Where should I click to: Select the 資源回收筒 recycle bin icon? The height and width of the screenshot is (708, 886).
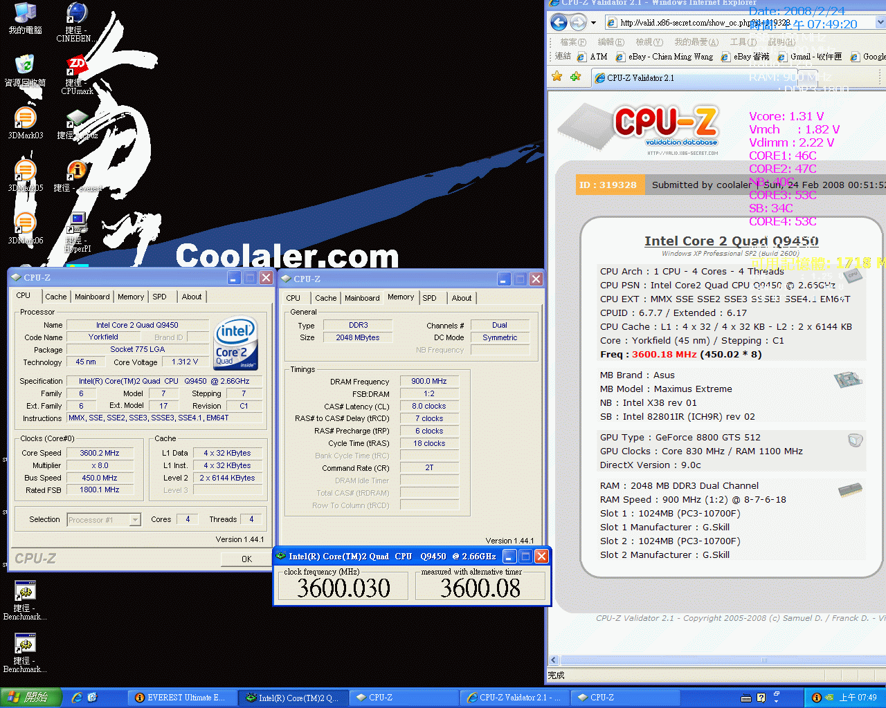click(25, 71)
